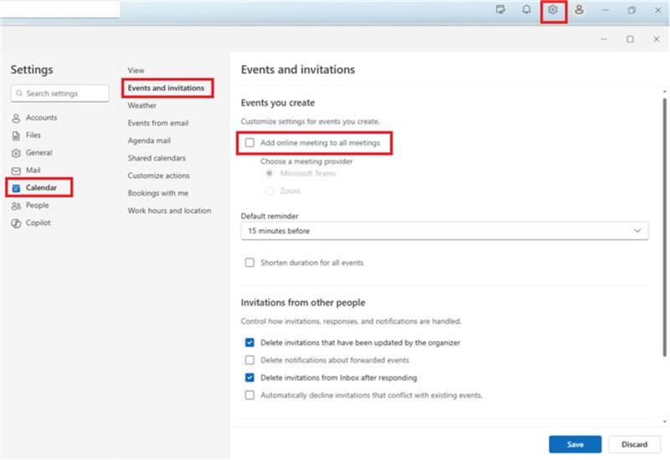Click the Default reminder chevron arrow

coord(637,231)
